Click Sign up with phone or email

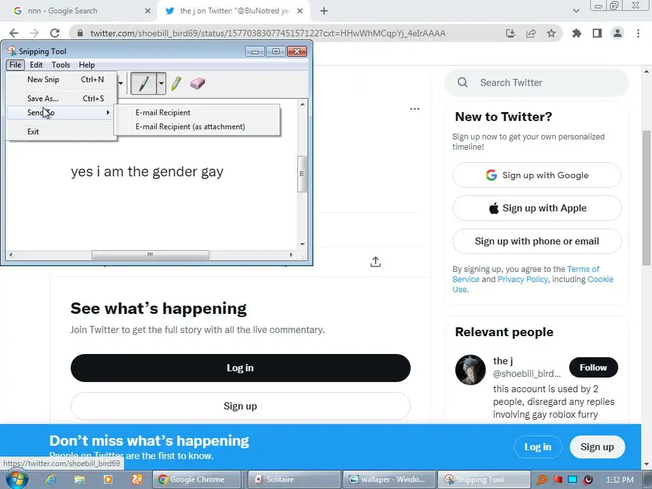pyautogui.click(x=537, y=241)
